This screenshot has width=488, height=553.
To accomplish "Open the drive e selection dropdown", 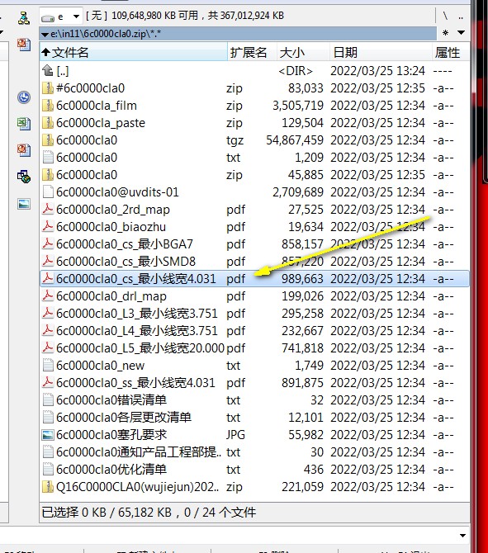I will click(61, 17).
